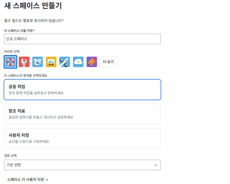The height and width of the screenshot is (184, 230).
Task: Select the lifebuoy space icon
Action: tap(10, 62)
